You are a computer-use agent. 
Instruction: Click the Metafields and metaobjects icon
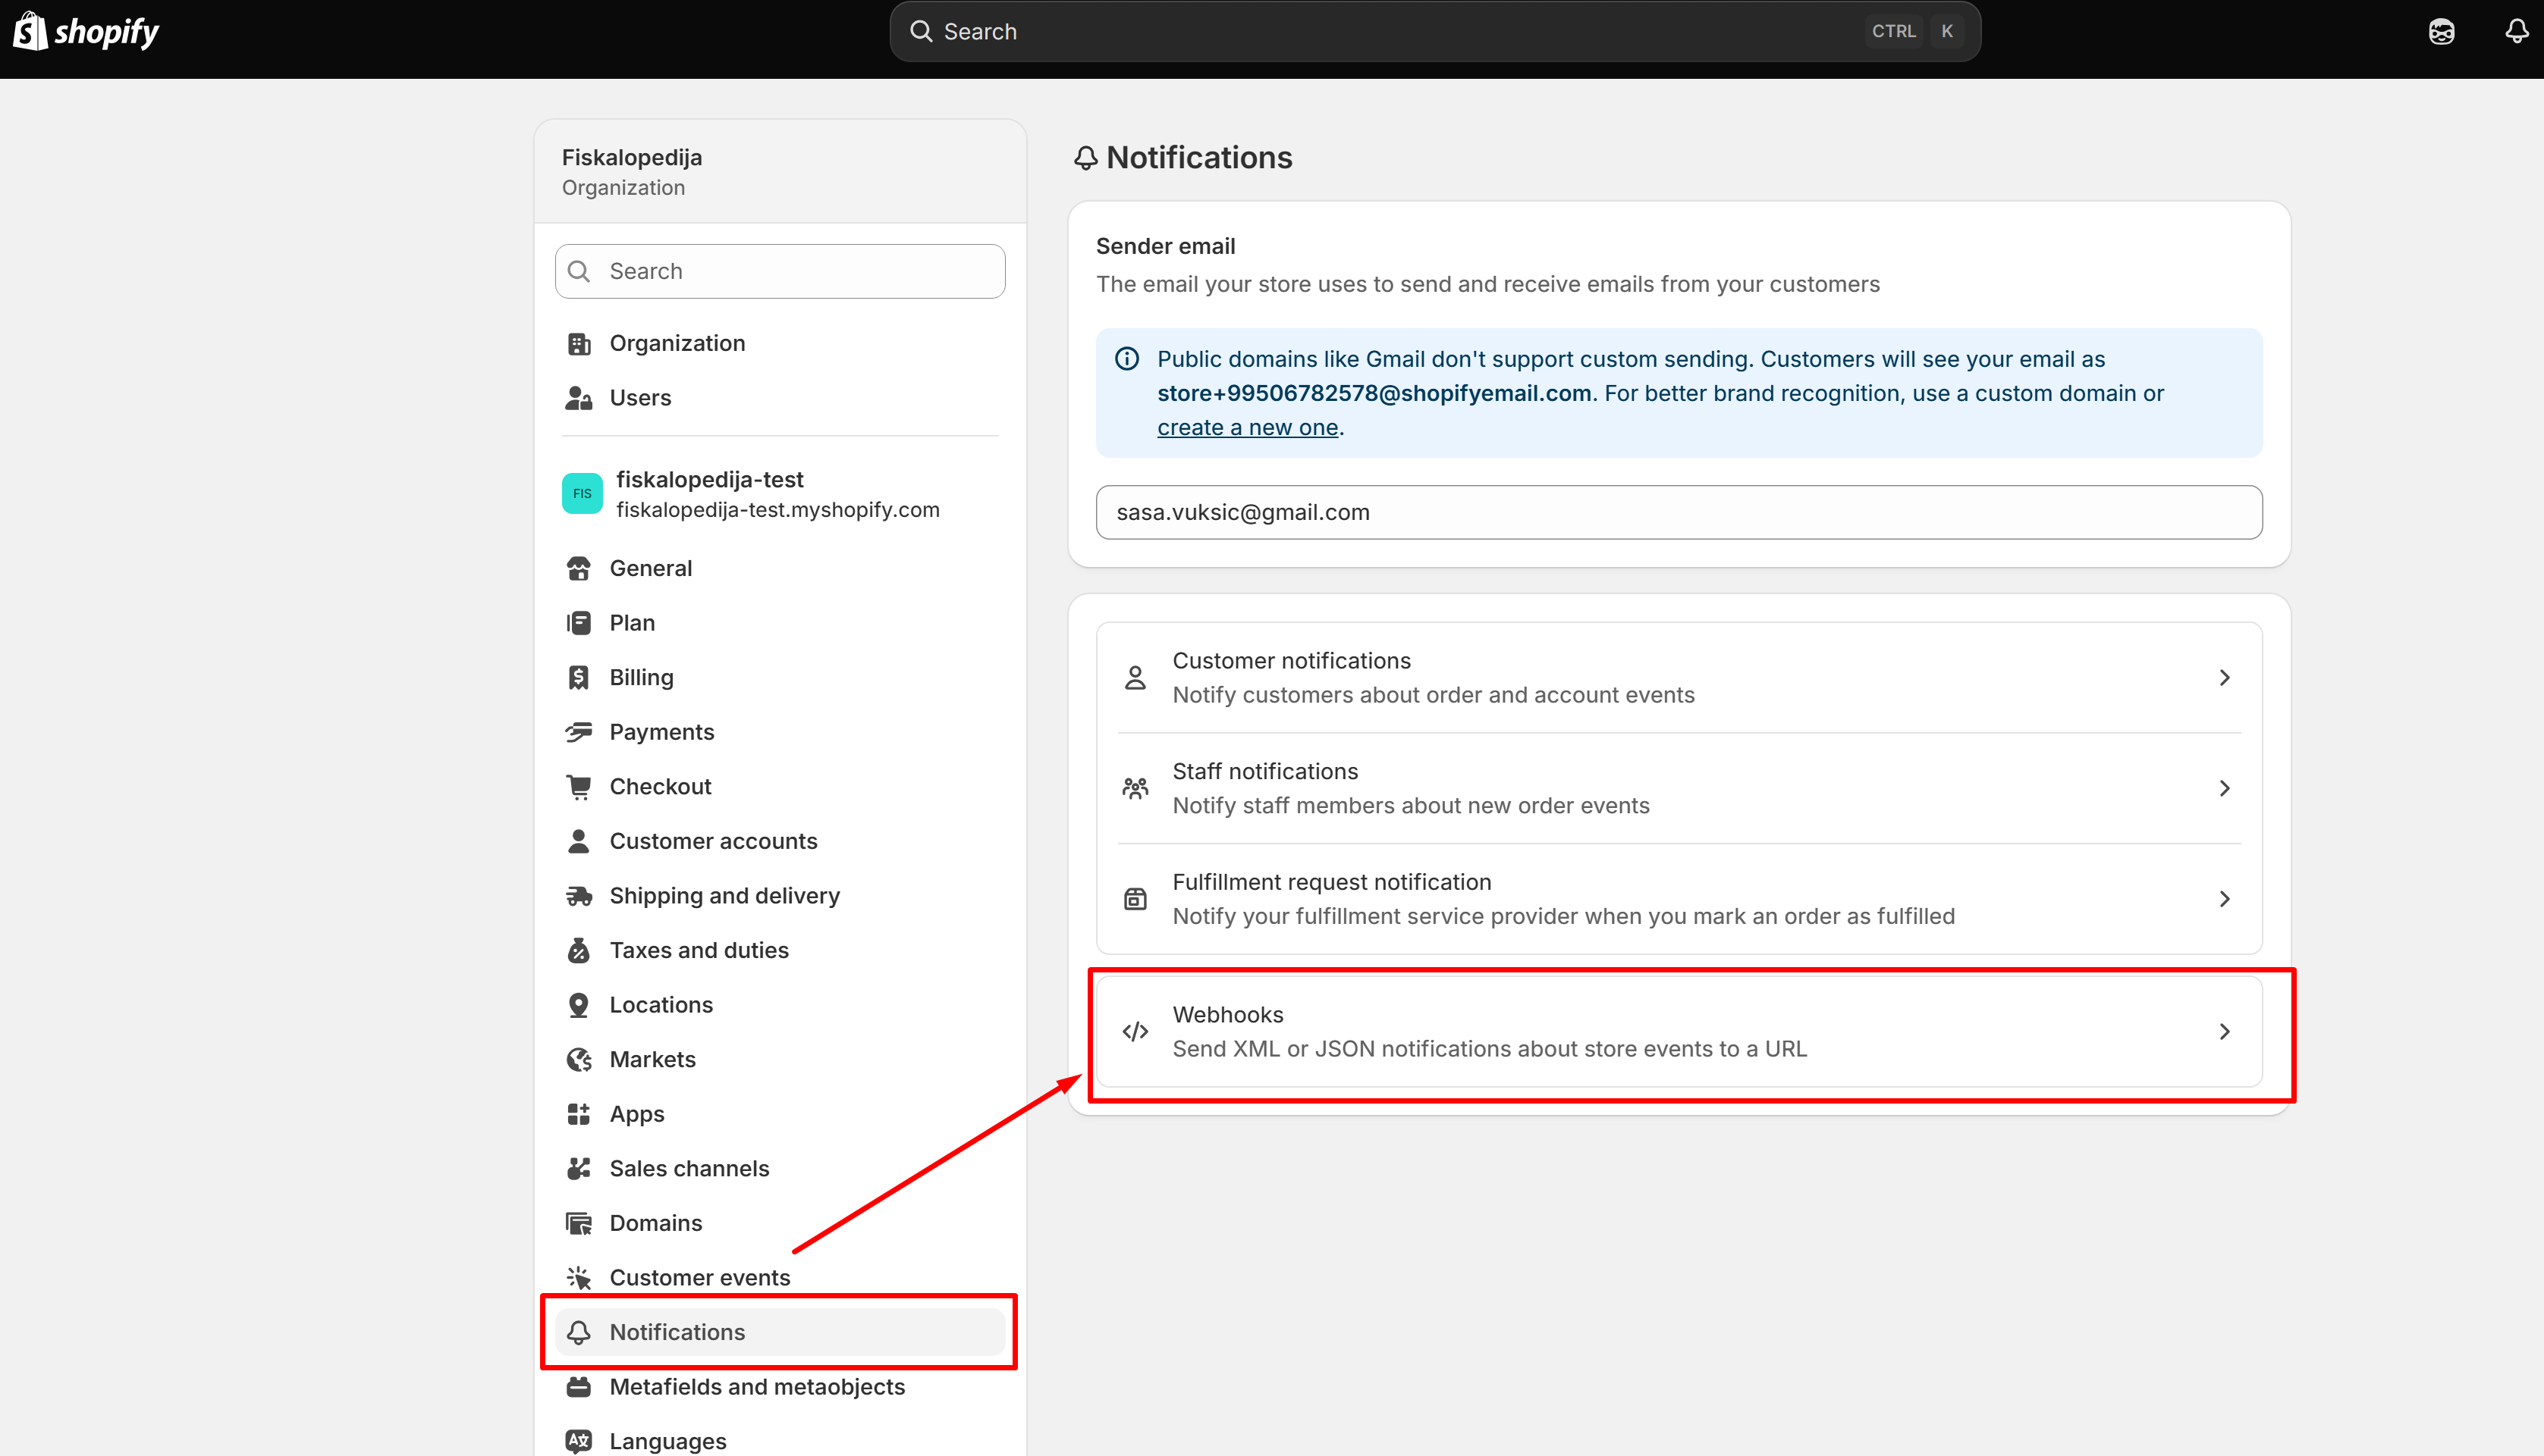coord(579,1387)
